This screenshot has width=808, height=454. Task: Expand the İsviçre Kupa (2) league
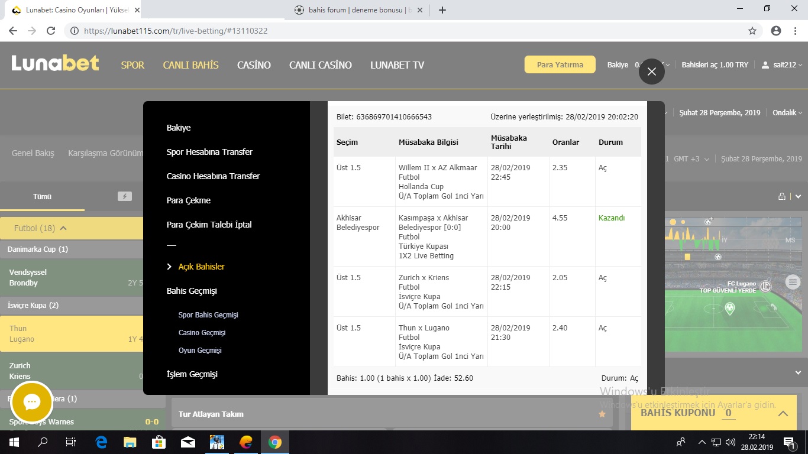(72, 305)
